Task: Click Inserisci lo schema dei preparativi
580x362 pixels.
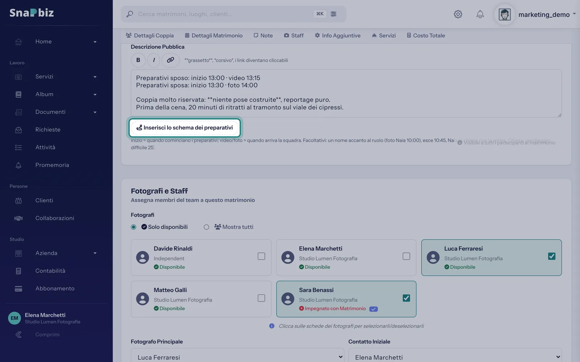Action: click(x=185, y=128)
